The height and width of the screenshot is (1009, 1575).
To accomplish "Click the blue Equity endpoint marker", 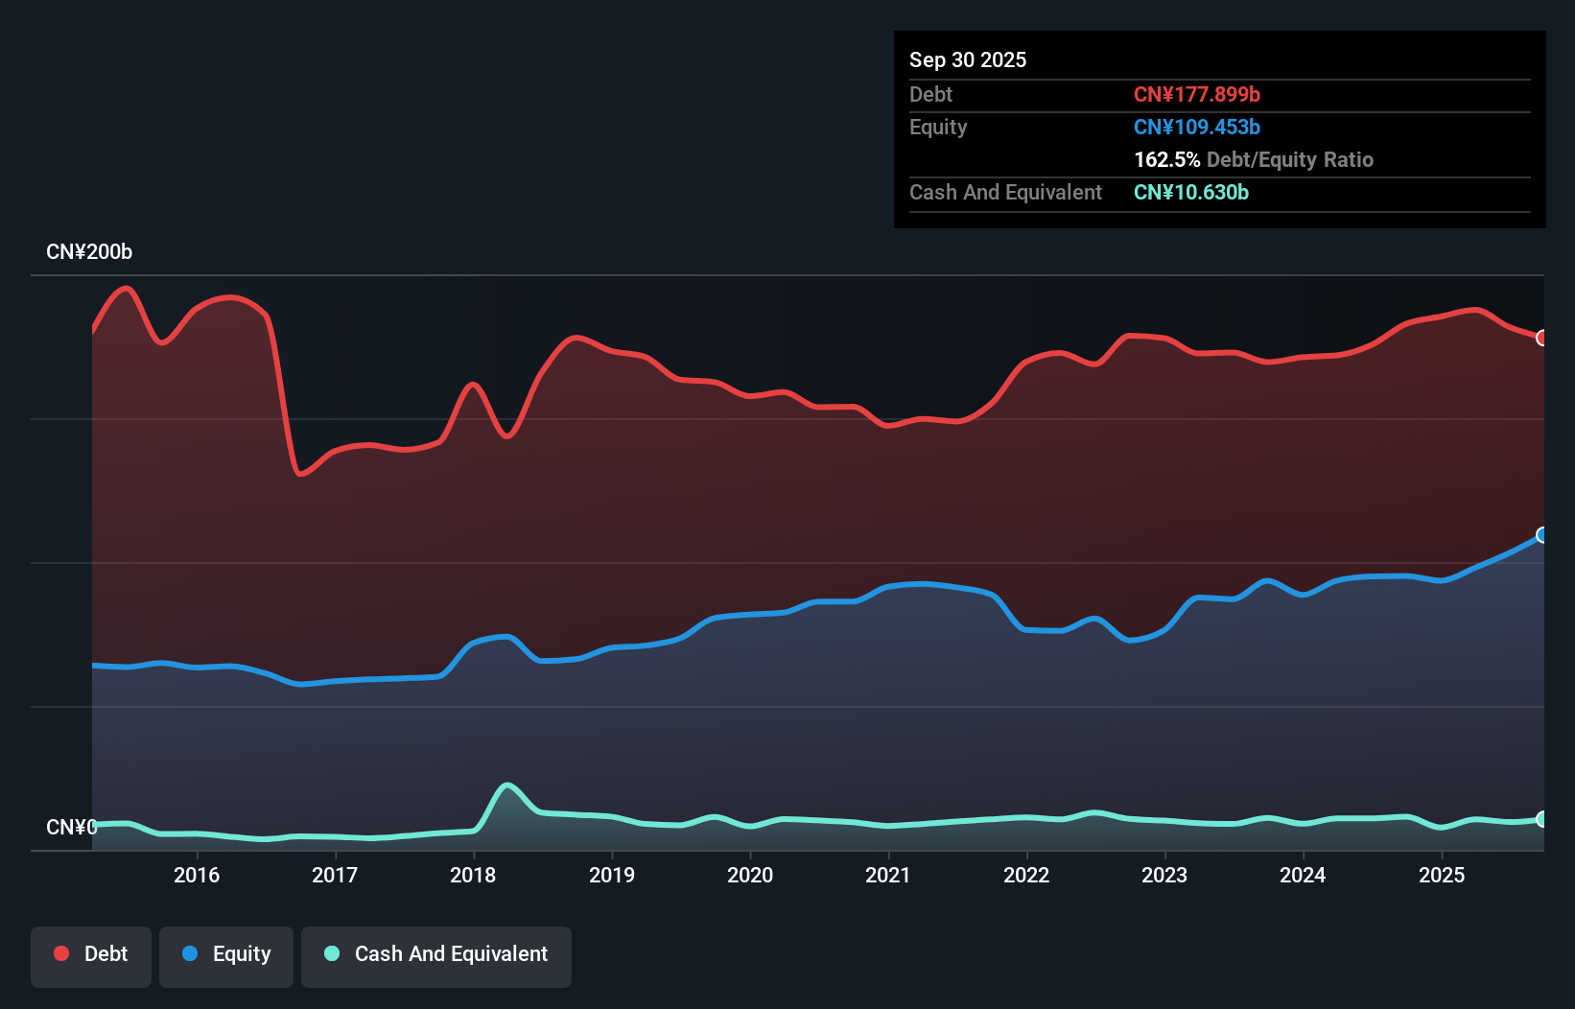I will [1542, 535].
